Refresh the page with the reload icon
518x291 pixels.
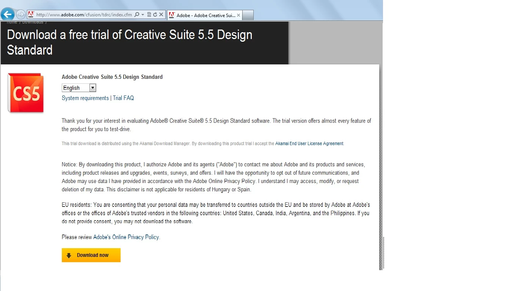coord(155,15)
